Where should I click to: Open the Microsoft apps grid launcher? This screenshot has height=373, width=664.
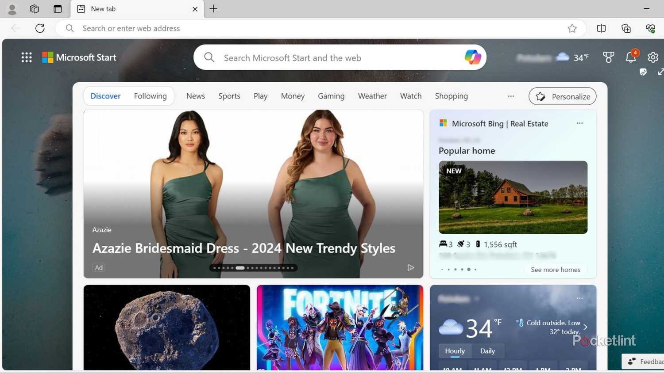pos(27,57)
